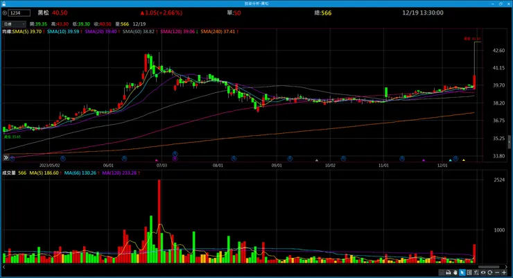Click the 高:43.30 high price value
Image resolution: width=513 pixels, height=278 pixels.
tap(60, 24)
